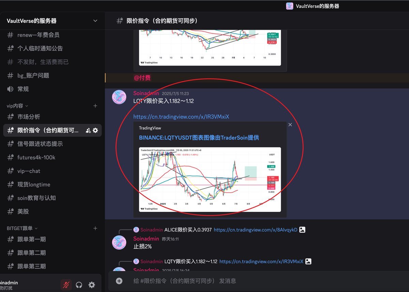This screenshot has height=292, width=409.
Task: Go to the 跟单第一期 channel
Action: click(52, 239)
